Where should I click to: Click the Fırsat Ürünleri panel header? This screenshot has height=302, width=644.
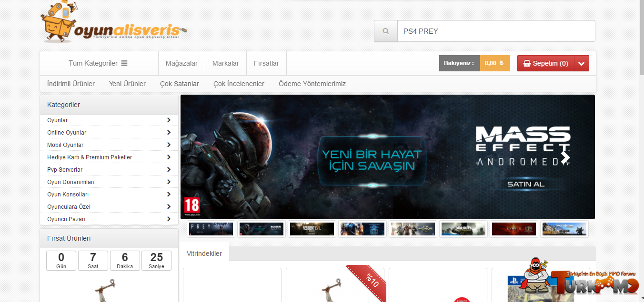tap(109, 238)
